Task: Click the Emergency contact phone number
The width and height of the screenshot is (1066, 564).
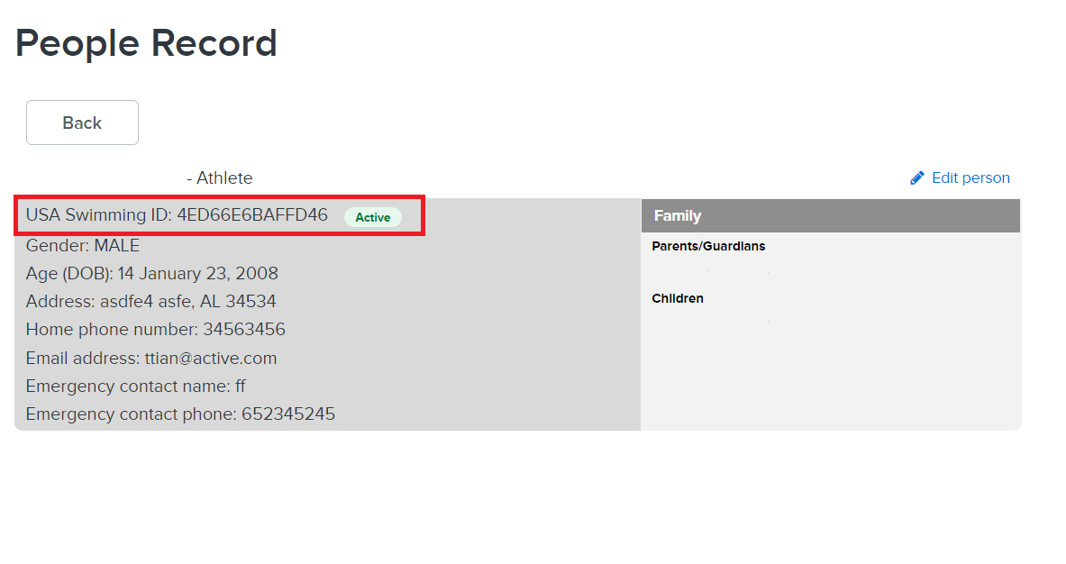Action: click(287, 414)
